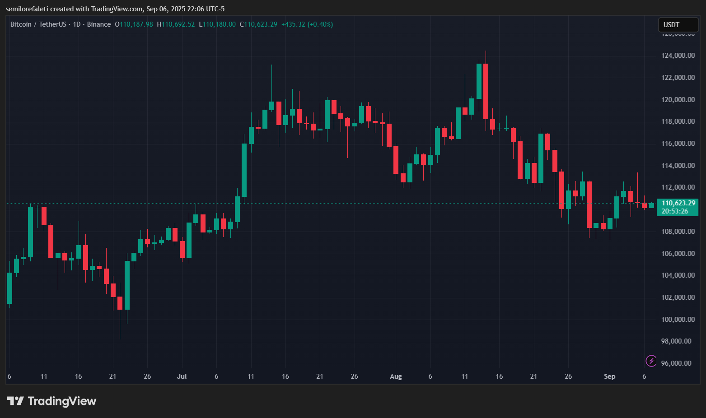This screenshot has height=418, width=706.
Task: Click the 118,000.00 price axis label
Action: pos(678,121)
